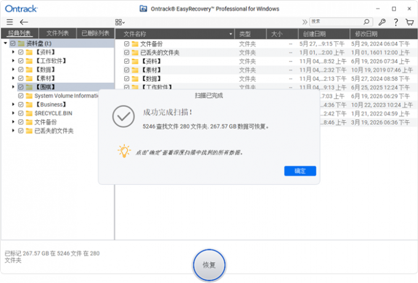Expand 文件备份 folder in tree

pos(13,122)
